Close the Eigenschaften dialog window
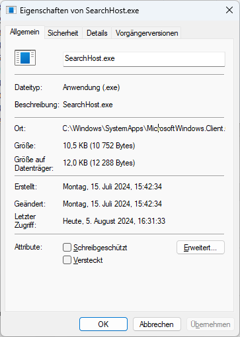This screenshot has width=240, height=337. click(x=229, y=10)
